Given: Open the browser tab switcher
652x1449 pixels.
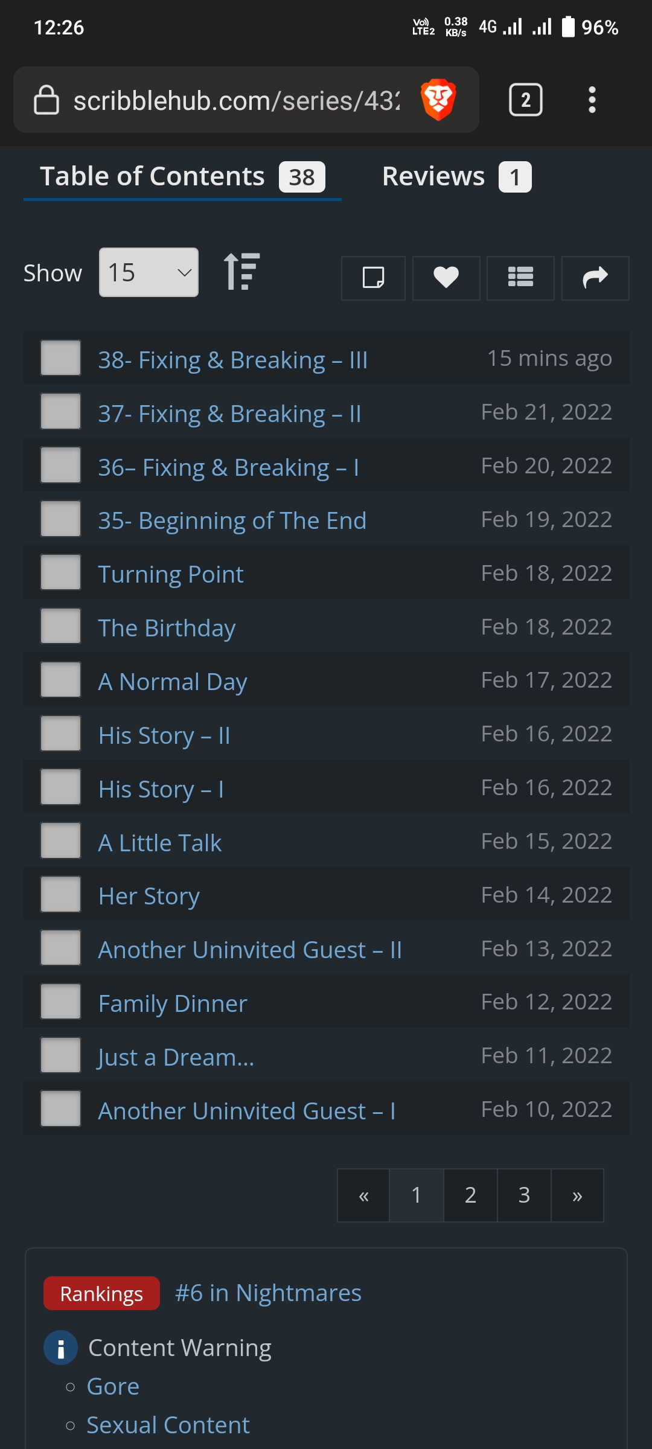Looking at the screenshot, I should coord(525,100).
